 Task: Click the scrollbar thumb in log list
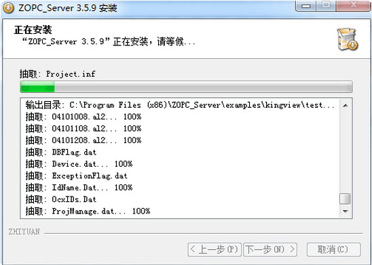345,199
